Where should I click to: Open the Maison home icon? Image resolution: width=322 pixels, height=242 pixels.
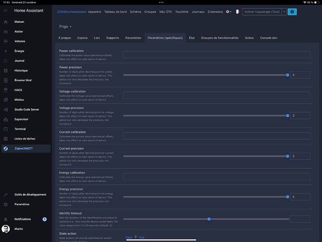[x=5, y=22]
